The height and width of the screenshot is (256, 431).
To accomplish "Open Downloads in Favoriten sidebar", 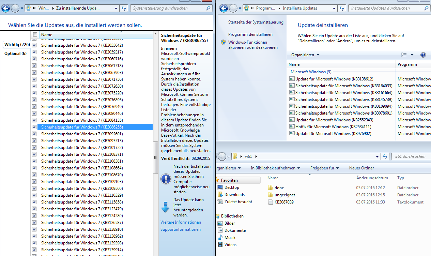I will (x=234, y=195).
